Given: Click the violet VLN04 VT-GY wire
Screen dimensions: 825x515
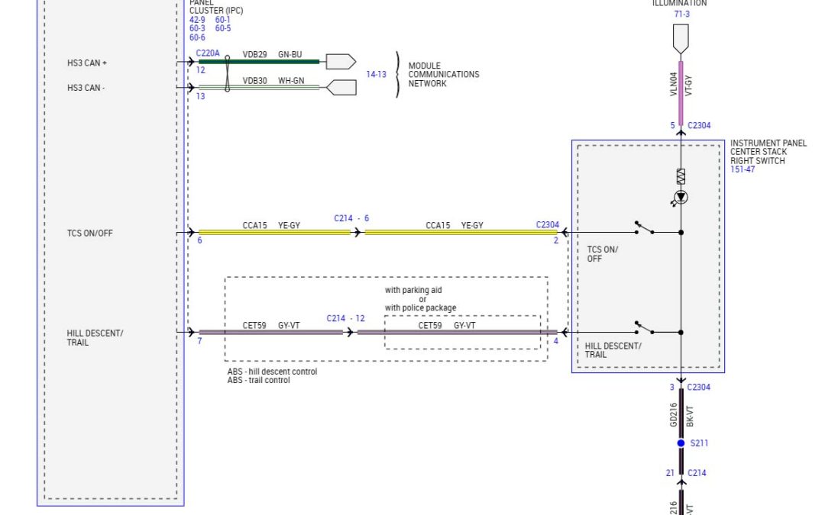Looking at the screenshot, I should (x=681, y=90).
